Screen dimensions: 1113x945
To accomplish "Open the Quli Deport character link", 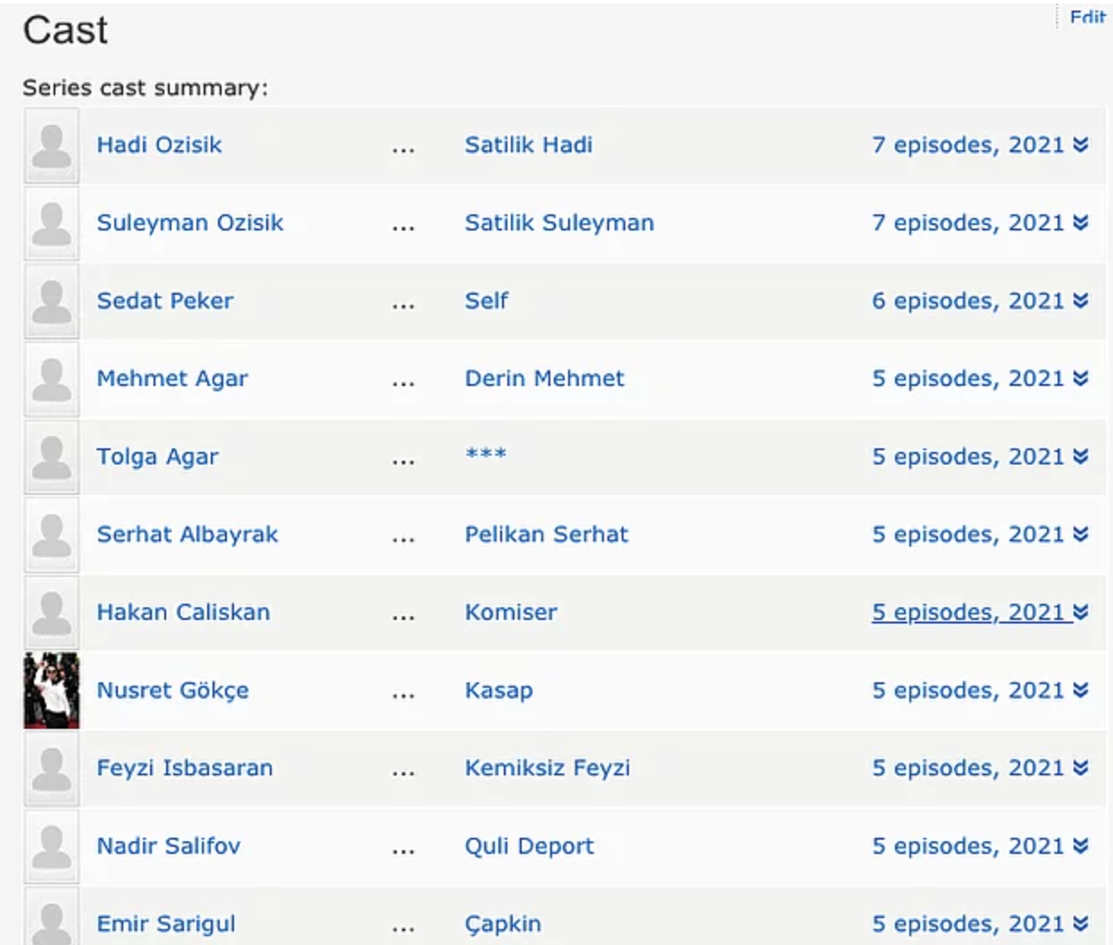I will click(x=529, y=846).
